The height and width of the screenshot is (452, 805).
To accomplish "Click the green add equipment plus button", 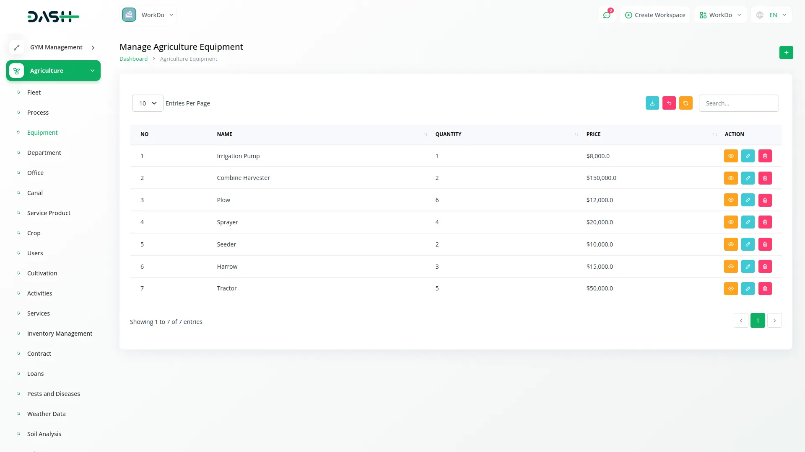I will click(786, 53).
